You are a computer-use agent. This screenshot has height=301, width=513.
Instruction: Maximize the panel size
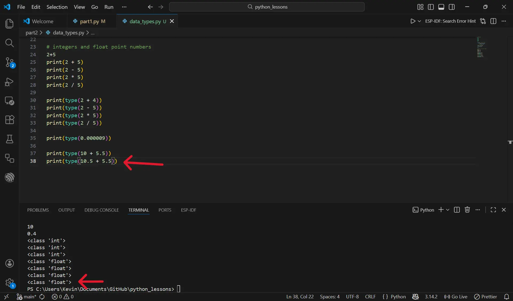(x=493, y=210)
